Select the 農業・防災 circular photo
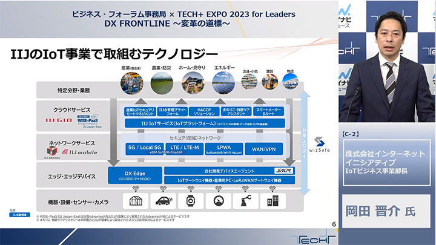The width and height of the screenshot is (436, 245). pyautogui.click(x=162, y=83)
